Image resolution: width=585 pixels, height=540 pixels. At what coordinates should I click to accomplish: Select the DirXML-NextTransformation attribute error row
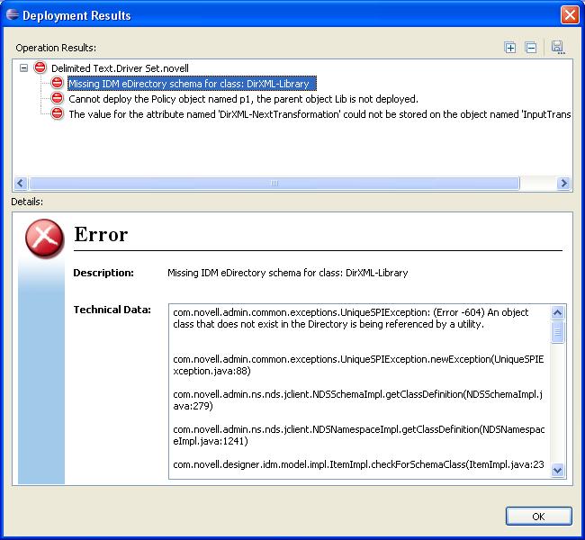coord(319,114)
